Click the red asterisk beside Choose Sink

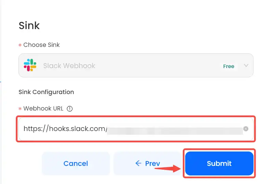click(x=20, y=45)
